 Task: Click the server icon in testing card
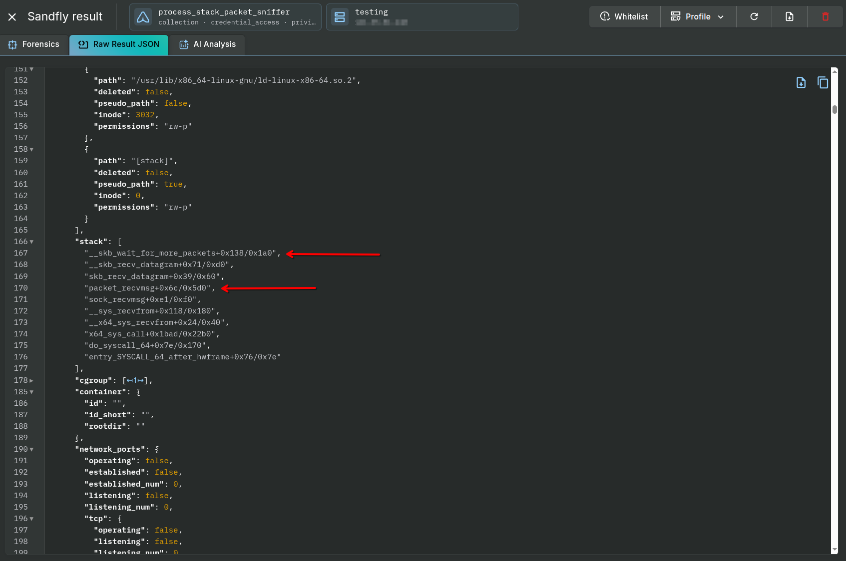coord(340,17)
